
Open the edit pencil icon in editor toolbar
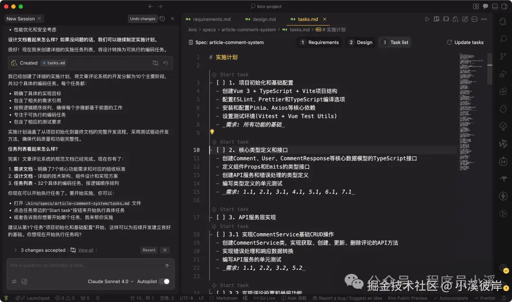465,19
